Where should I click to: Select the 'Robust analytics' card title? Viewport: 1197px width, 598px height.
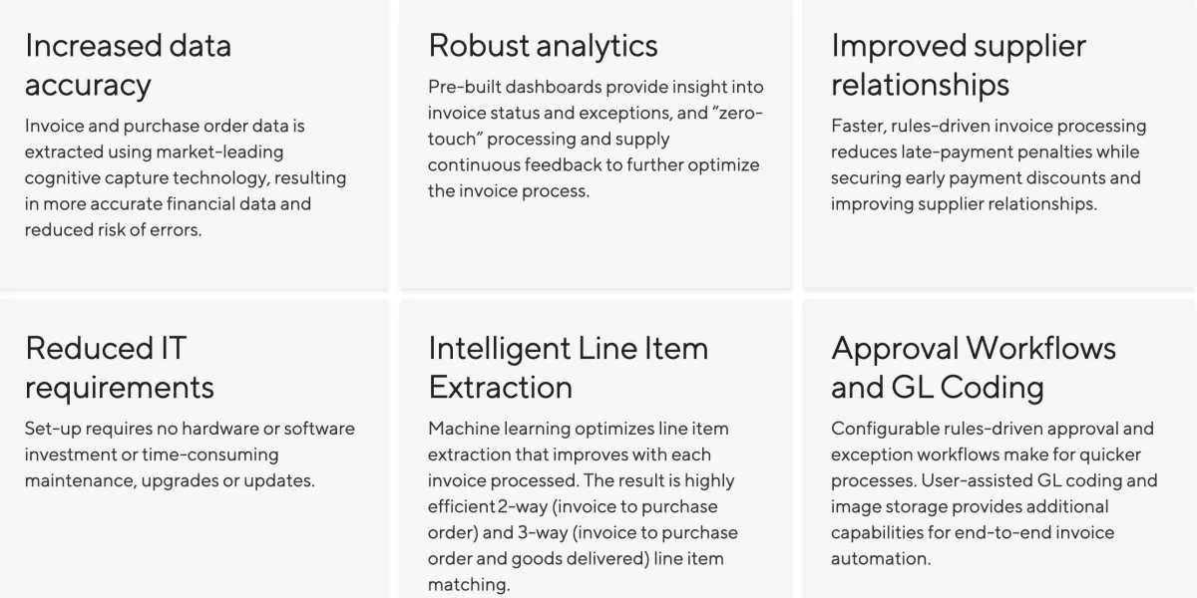click(x=543, y=46)
